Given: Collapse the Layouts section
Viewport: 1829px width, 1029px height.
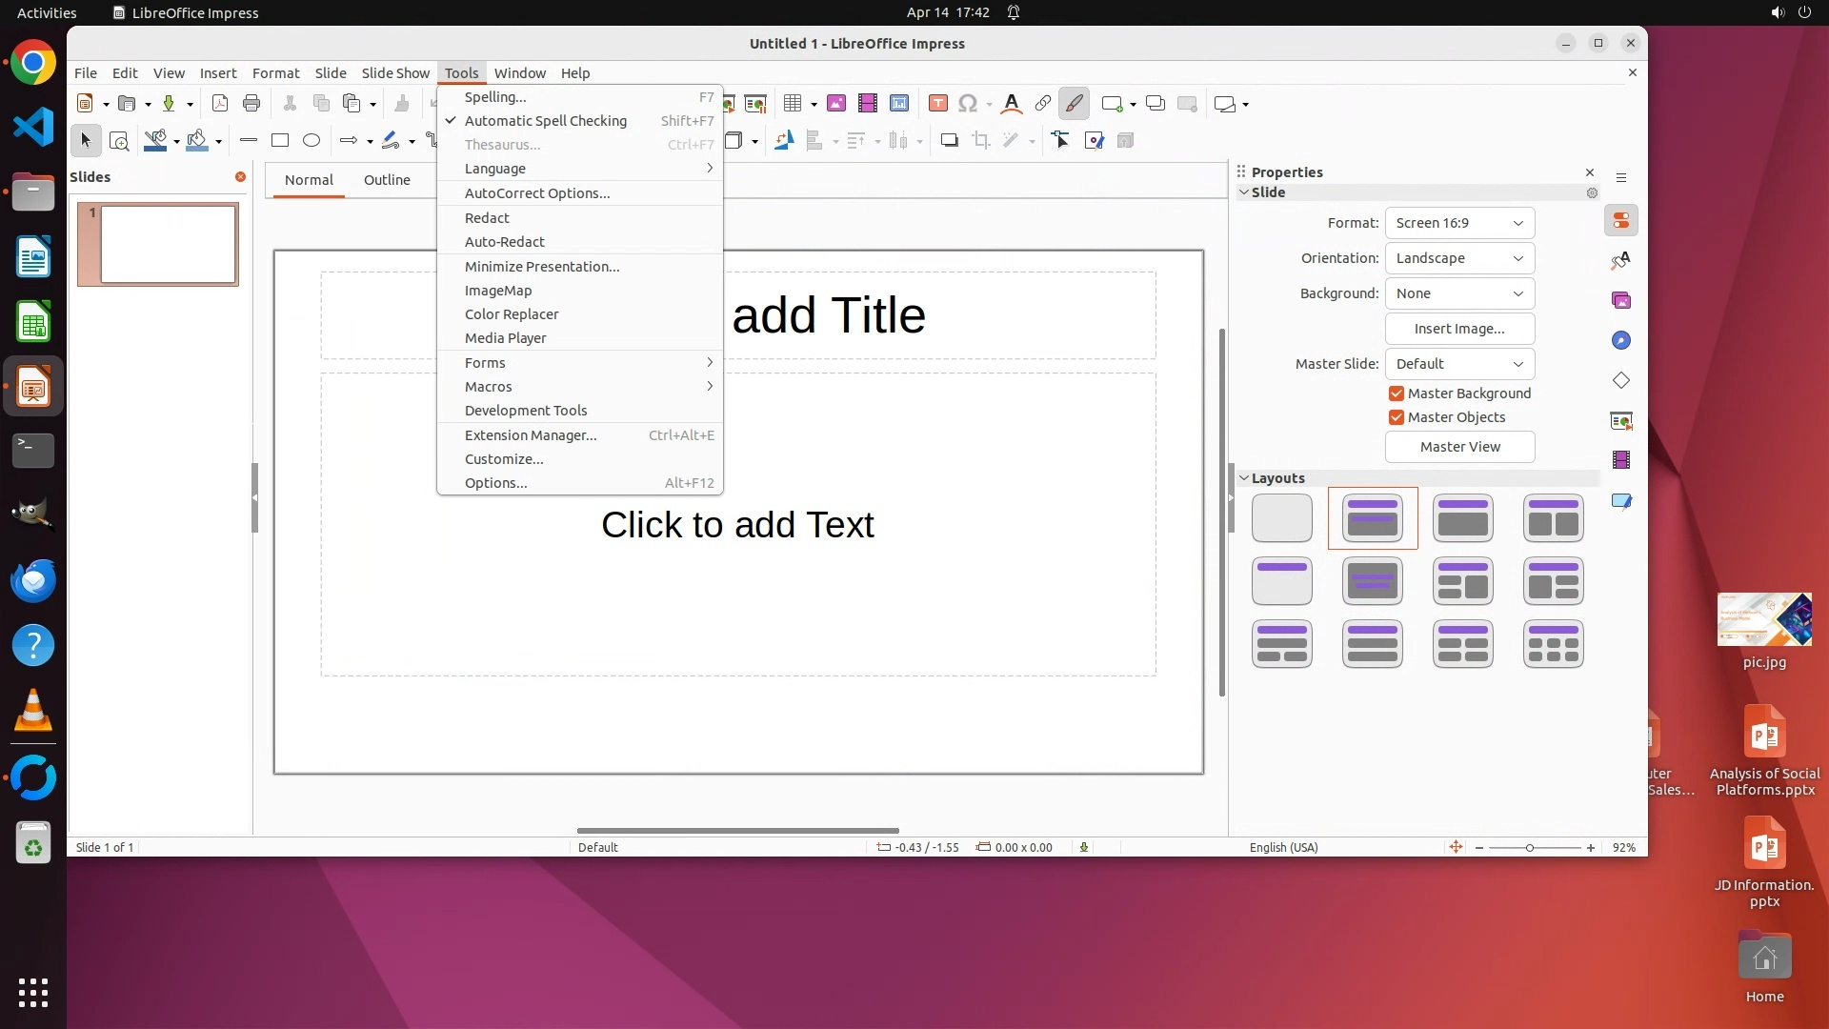Looking at the screenshot, I should [x=1244, y=478].
